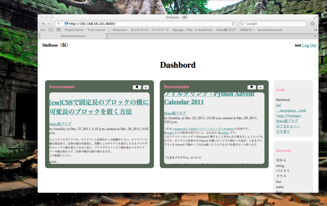
Task: Open the hirokiky mention link in article text
Action: tap(224, 133)
